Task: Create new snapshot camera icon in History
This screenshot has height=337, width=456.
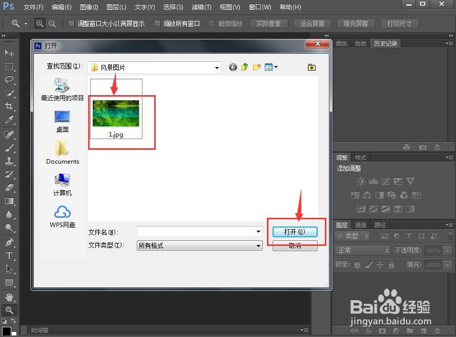Action: pos(423,147)
